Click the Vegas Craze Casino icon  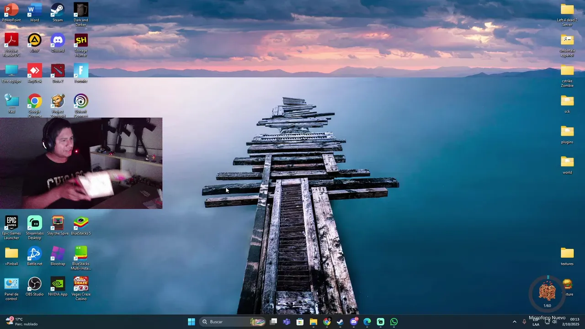coord(81,289)
